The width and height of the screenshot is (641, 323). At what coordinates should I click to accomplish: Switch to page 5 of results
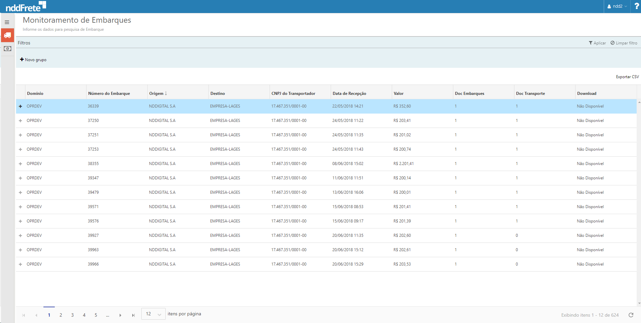96,315
